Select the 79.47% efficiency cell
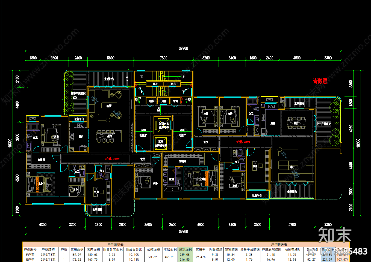Viewport: 371px width, 262px height. 201,257
